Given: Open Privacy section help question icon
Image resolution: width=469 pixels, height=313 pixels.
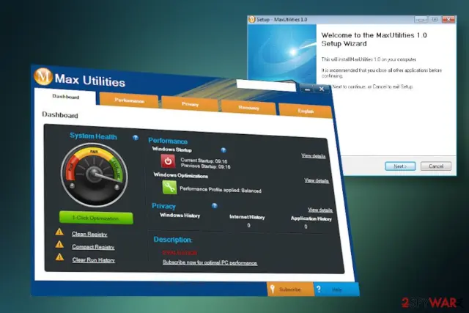Looking at the screenshot, I should [x=214, y=205].
